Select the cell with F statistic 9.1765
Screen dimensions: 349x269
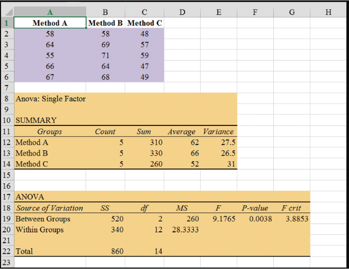[219, 219]
